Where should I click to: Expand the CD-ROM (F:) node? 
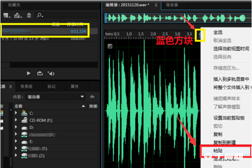click(x=16, y=120)
